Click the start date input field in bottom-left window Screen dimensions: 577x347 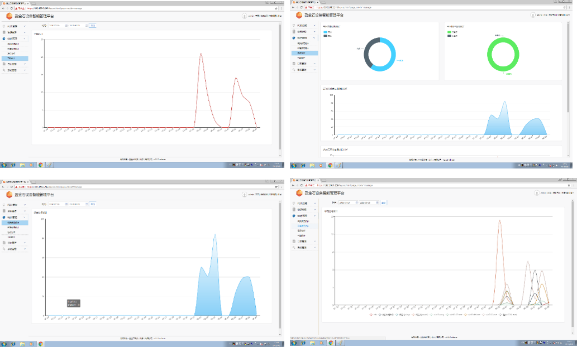pyautogui.click(x=56, y=204)
